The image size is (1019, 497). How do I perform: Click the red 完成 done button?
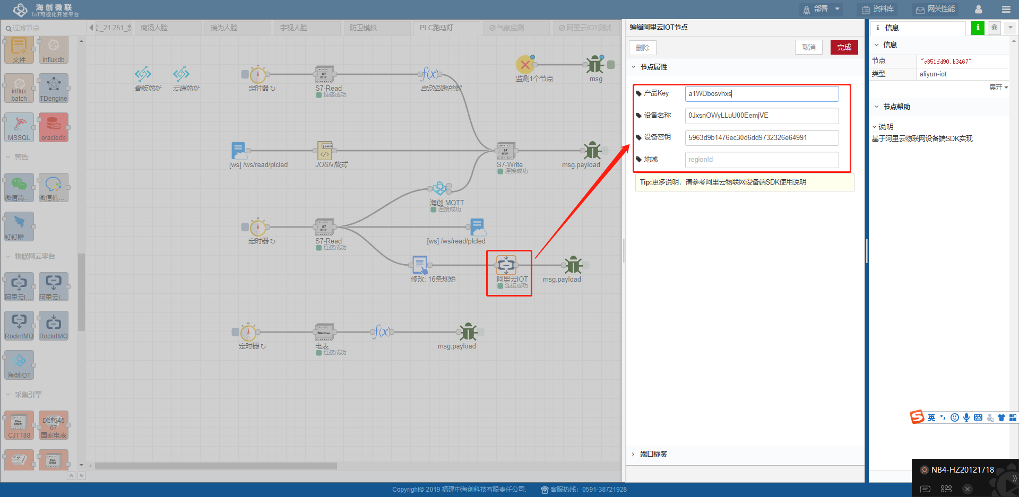pyautogui.click(x=844, y=47)
